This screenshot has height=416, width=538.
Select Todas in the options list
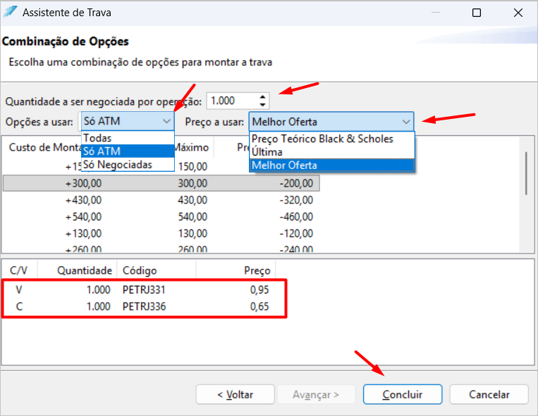click(128, 138)
